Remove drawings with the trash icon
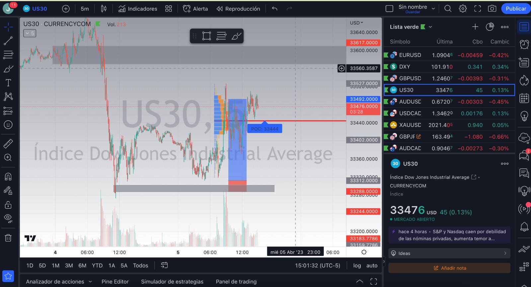The image size is (531, 287). 8,238
